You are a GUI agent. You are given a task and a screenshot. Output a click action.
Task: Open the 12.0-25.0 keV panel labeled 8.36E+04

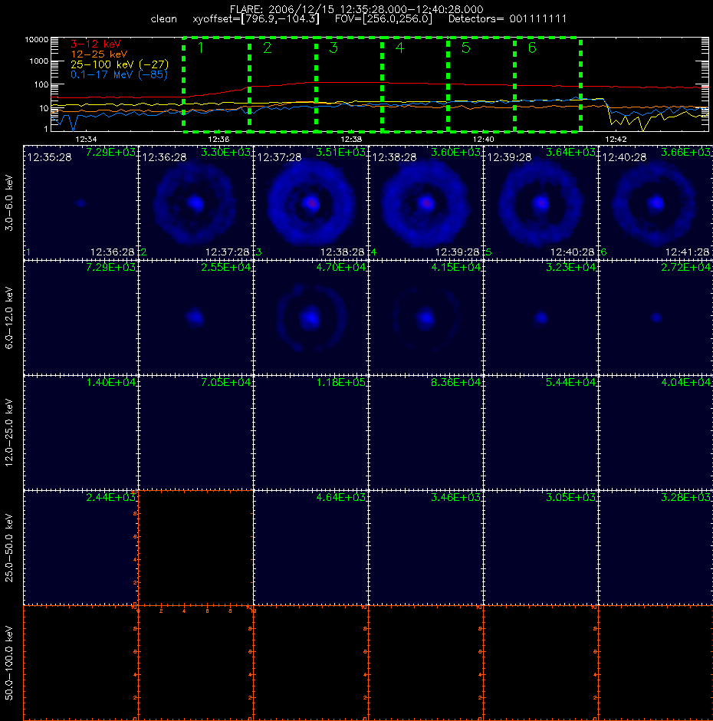tap(426, 433)
